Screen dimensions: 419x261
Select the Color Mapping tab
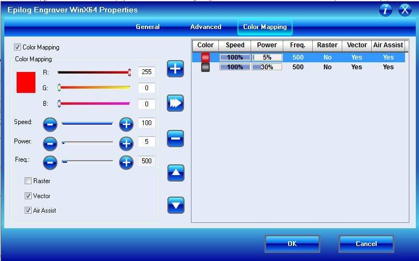tap(265, 27)
